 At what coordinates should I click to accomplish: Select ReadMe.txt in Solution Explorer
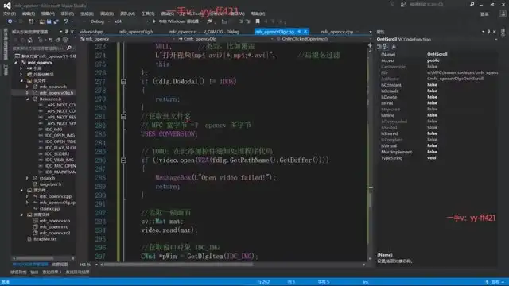pyautogui.click(x=45, y=239)
